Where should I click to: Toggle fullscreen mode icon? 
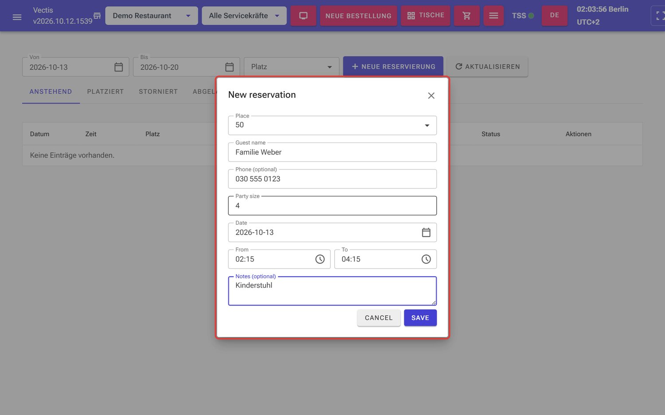[x=659, y=16]
